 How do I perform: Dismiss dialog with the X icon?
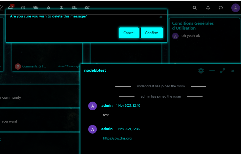[x=161, y=17]
